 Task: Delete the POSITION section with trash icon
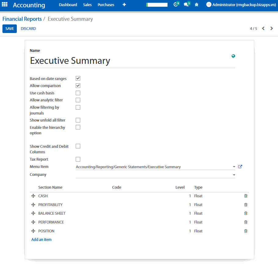click(x=246, y=231)
